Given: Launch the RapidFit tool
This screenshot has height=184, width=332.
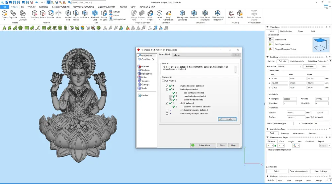Looking at the screenshot, I should pos(231,15).
